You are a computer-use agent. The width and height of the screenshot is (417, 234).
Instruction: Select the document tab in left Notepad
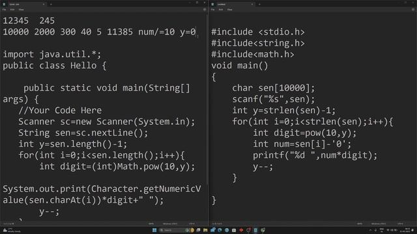point(23,5)
